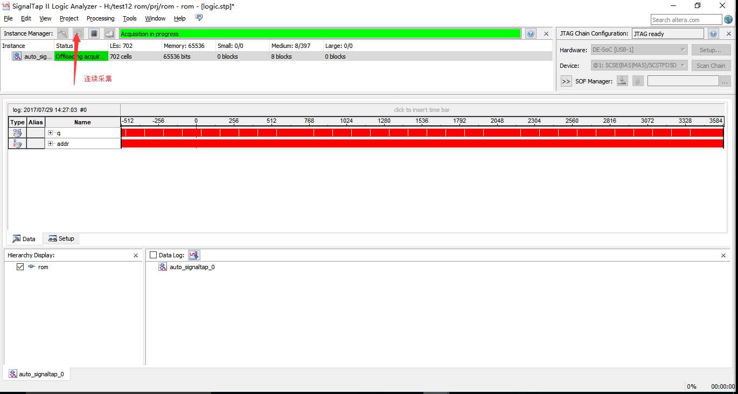Open the View menu

click(x=45, y=18)
